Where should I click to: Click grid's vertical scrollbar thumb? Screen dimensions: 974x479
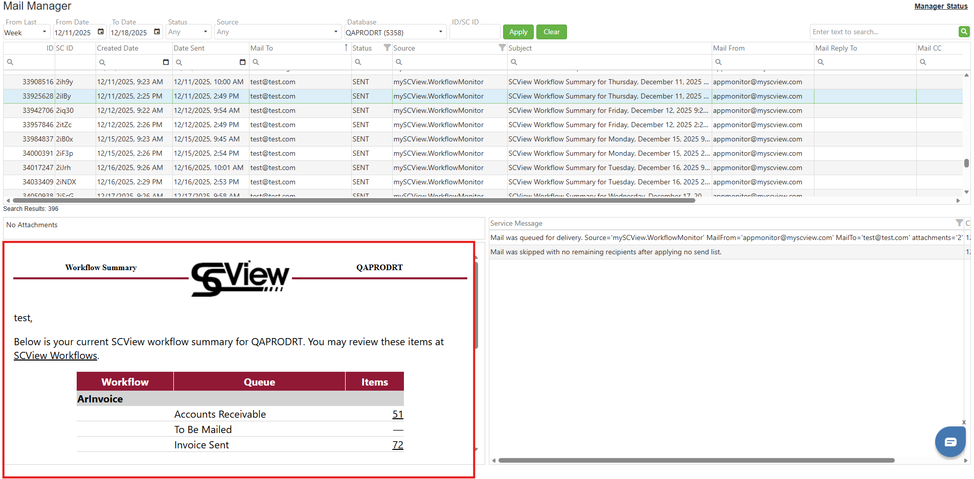point(966,163)
